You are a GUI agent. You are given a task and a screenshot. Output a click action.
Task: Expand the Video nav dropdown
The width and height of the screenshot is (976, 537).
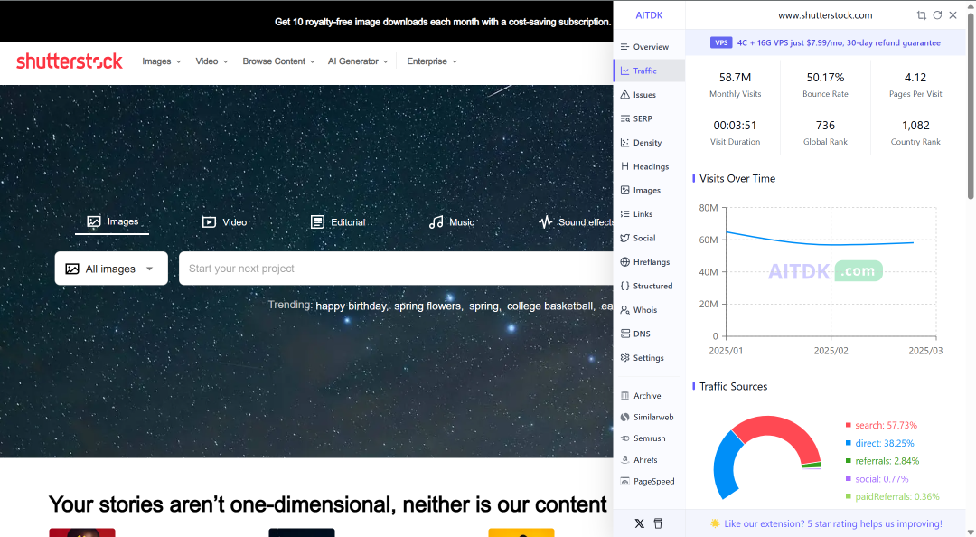tap(211, 61)
